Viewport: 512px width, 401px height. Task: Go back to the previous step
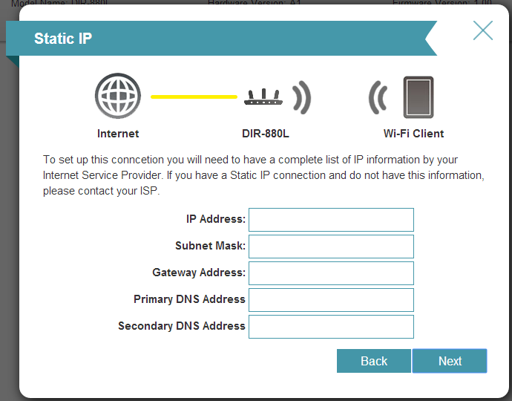(374, 361)
